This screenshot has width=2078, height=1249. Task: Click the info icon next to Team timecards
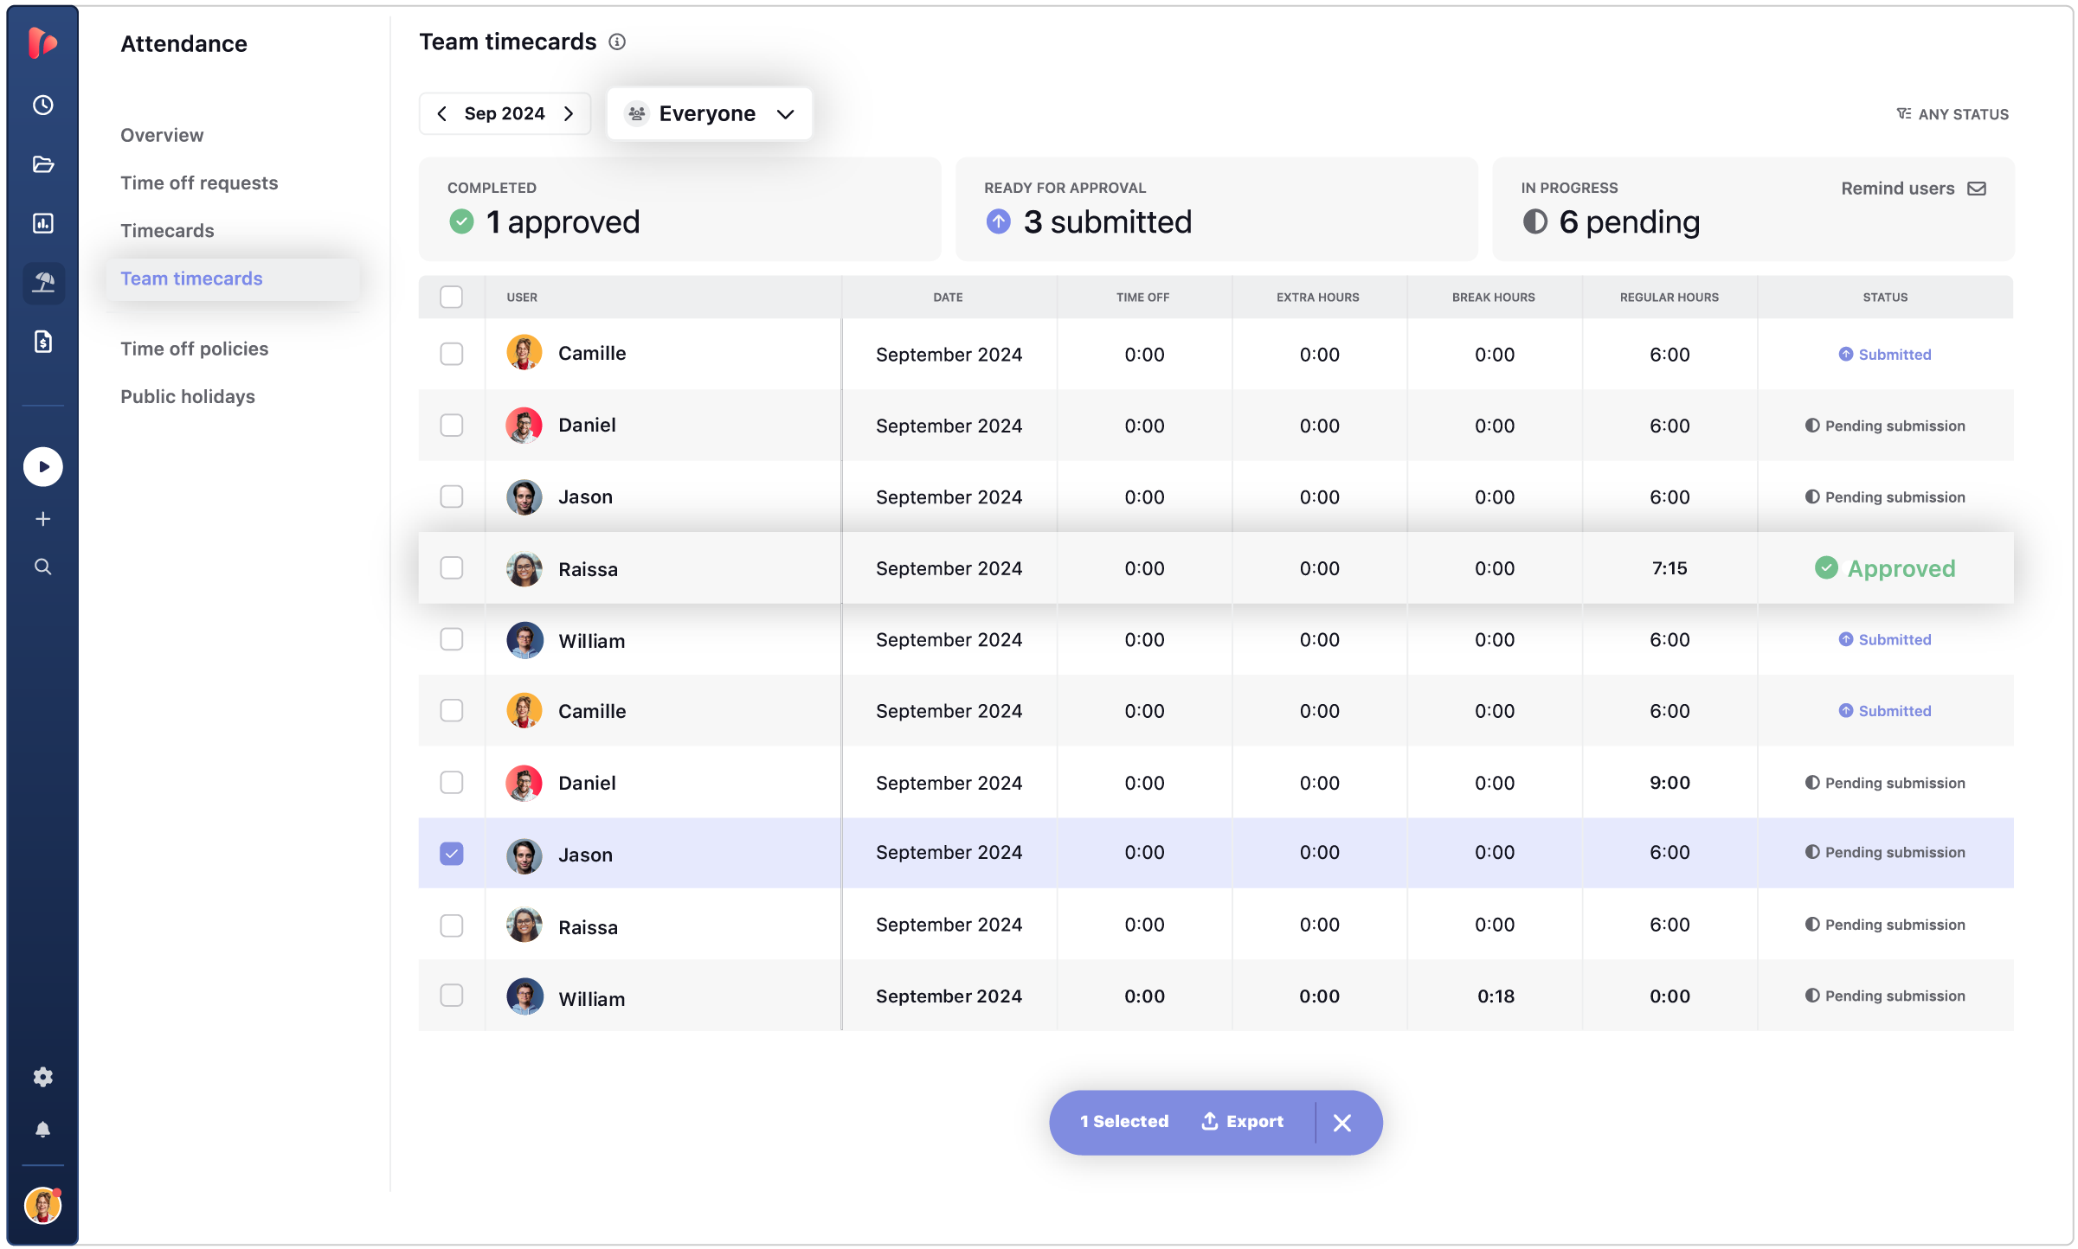pyautogui.click(x=621, y=43)
